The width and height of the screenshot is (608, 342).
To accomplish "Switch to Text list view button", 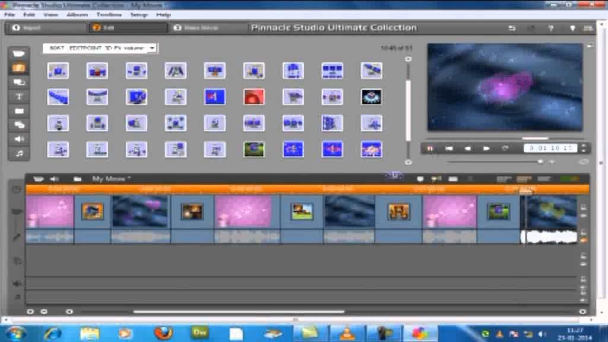I will click(x=544, y=179).
